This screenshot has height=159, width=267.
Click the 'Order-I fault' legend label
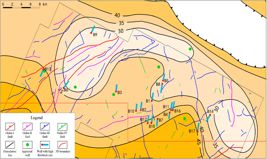click(x=10, y=135)
